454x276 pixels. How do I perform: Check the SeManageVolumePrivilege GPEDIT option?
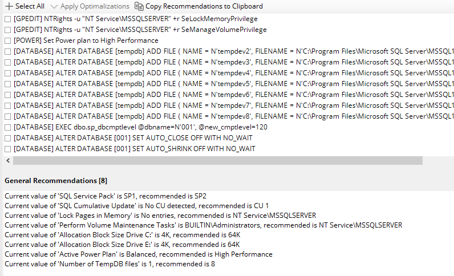coord(8,30)
